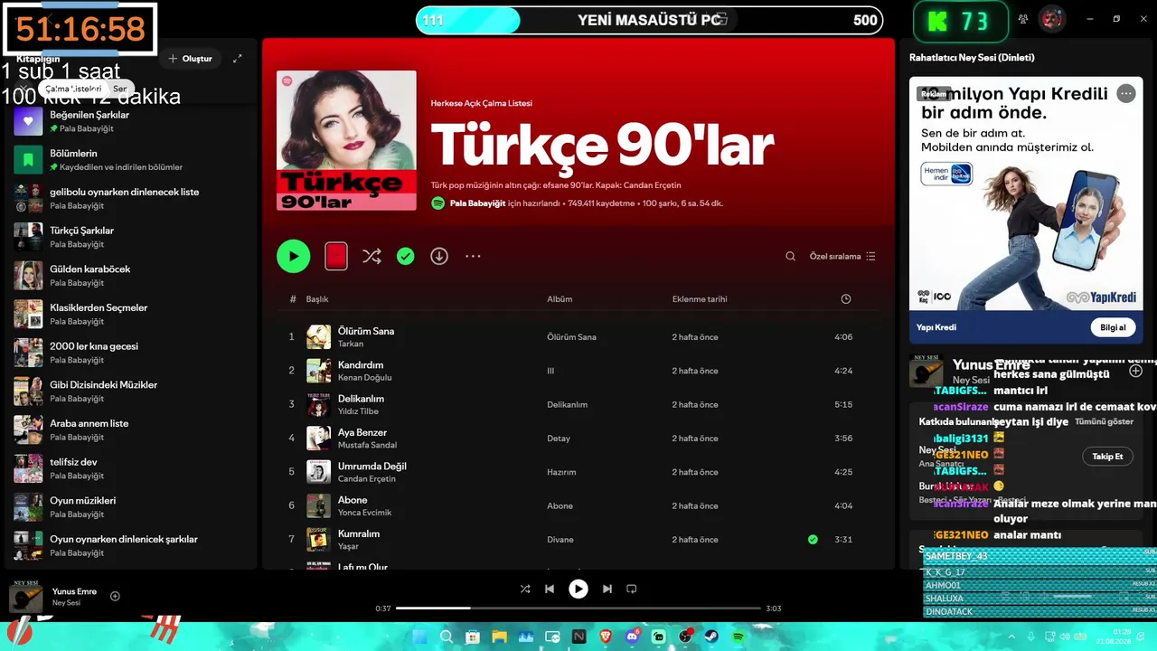
Task: Open Steam from the taskbar
Action: 711,637
